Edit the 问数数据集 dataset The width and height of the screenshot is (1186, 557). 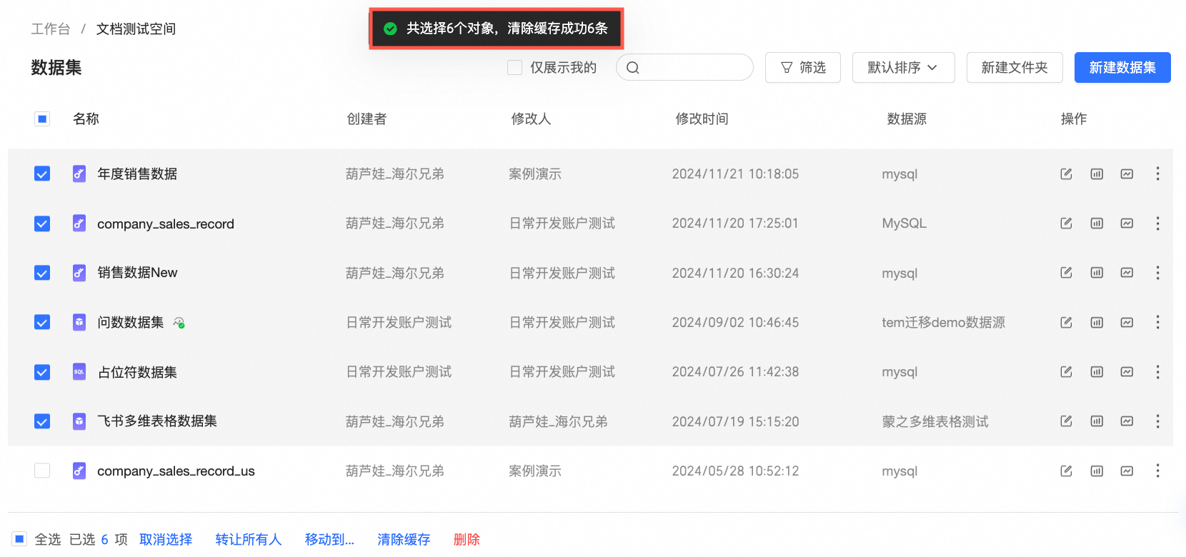pos(1066,322)
